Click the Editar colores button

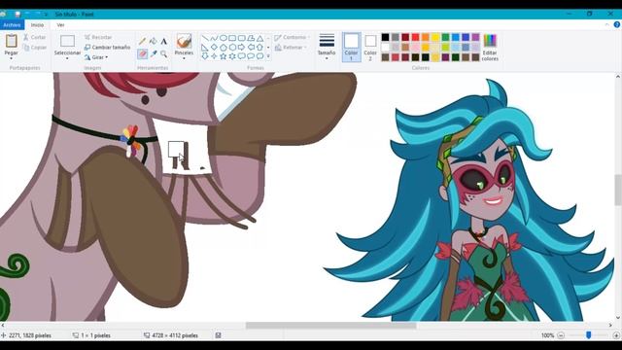tap(490, 48)
